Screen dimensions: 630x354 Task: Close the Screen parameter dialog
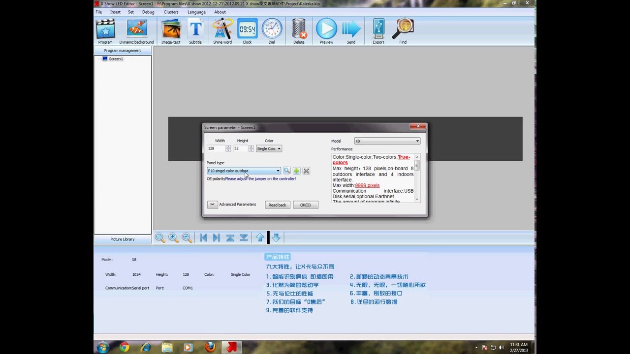(417, 127)
